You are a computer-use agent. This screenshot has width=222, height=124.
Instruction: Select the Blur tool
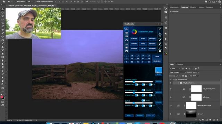pyautogui.click(x=2, y=61)
